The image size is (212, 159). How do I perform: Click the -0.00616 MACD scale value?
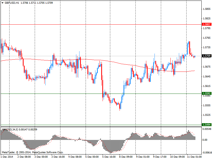pos(207,153)
